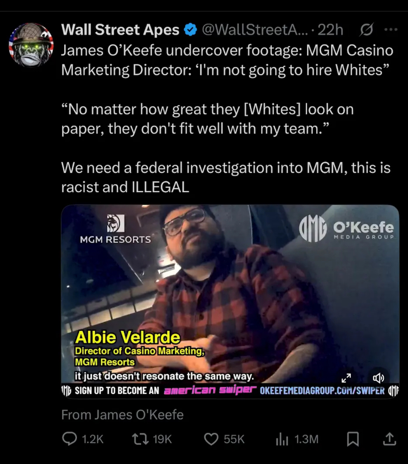Click the 55K likes count
Viewport: 408px width, 464px height.
[x=234, y=439]
